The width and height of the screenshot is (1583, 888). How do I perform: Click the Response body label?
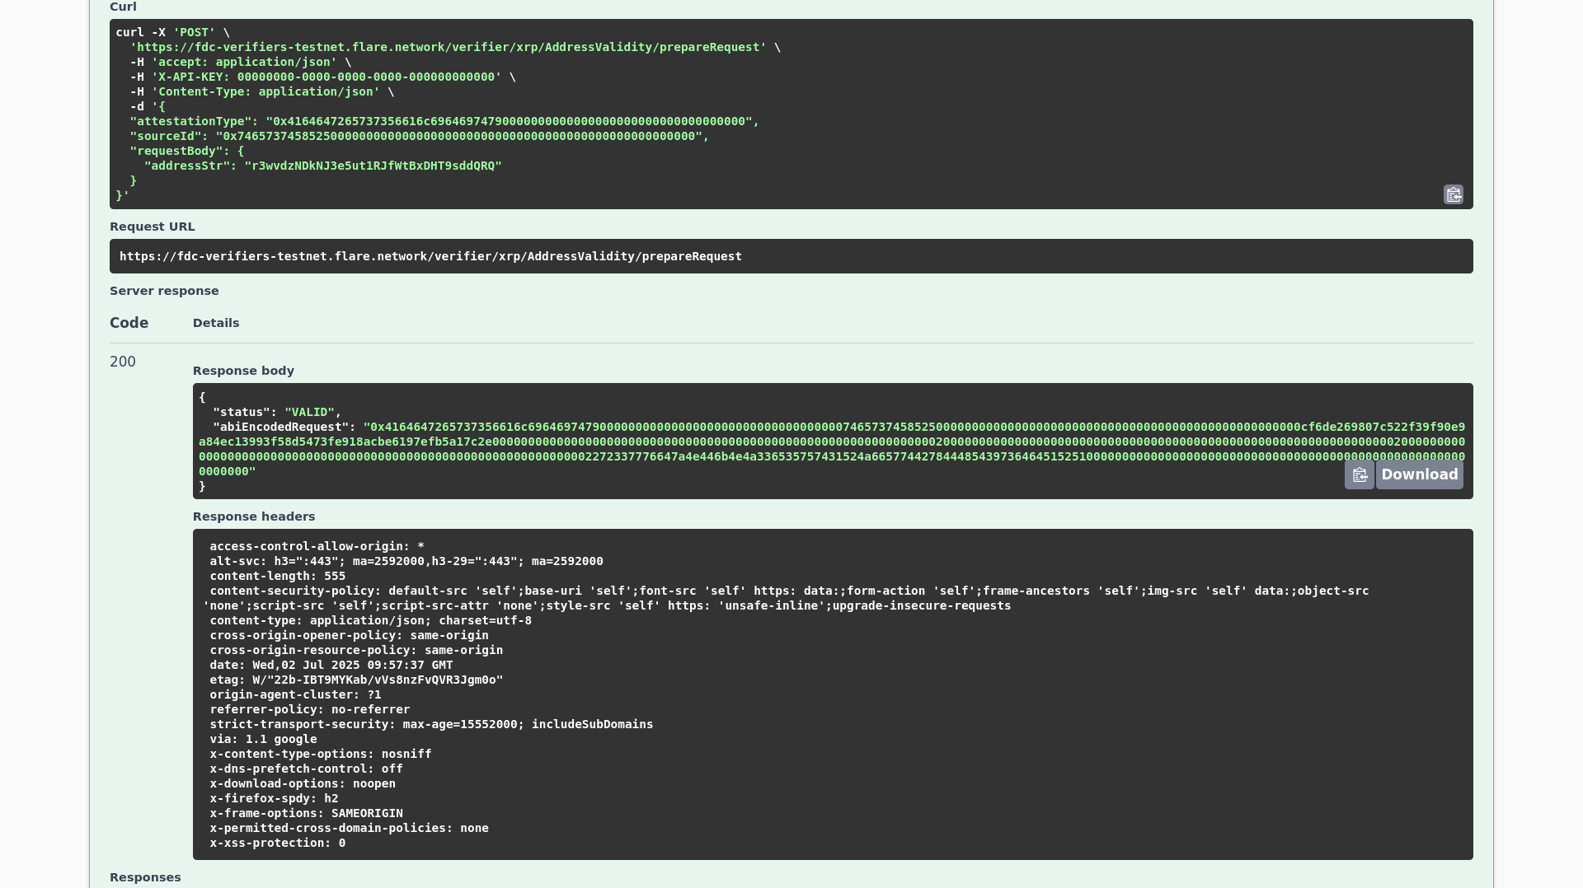(x=243, y=371)
